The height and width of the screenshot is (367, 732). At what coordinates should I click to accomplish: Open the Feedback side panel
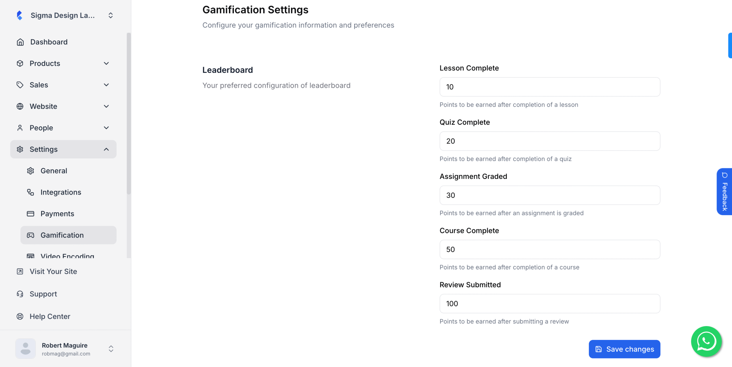(724, 192)
